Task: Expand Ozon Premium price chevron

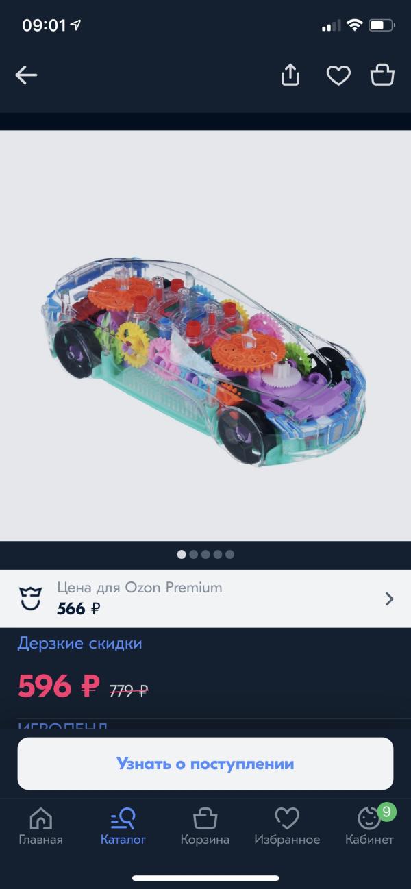Action: click(390, 599)
